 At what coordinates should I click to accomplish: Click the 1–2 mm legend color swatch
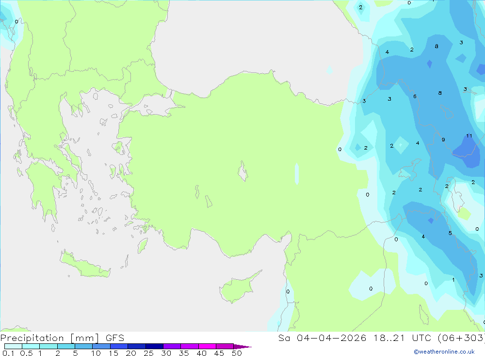[48, 346]
